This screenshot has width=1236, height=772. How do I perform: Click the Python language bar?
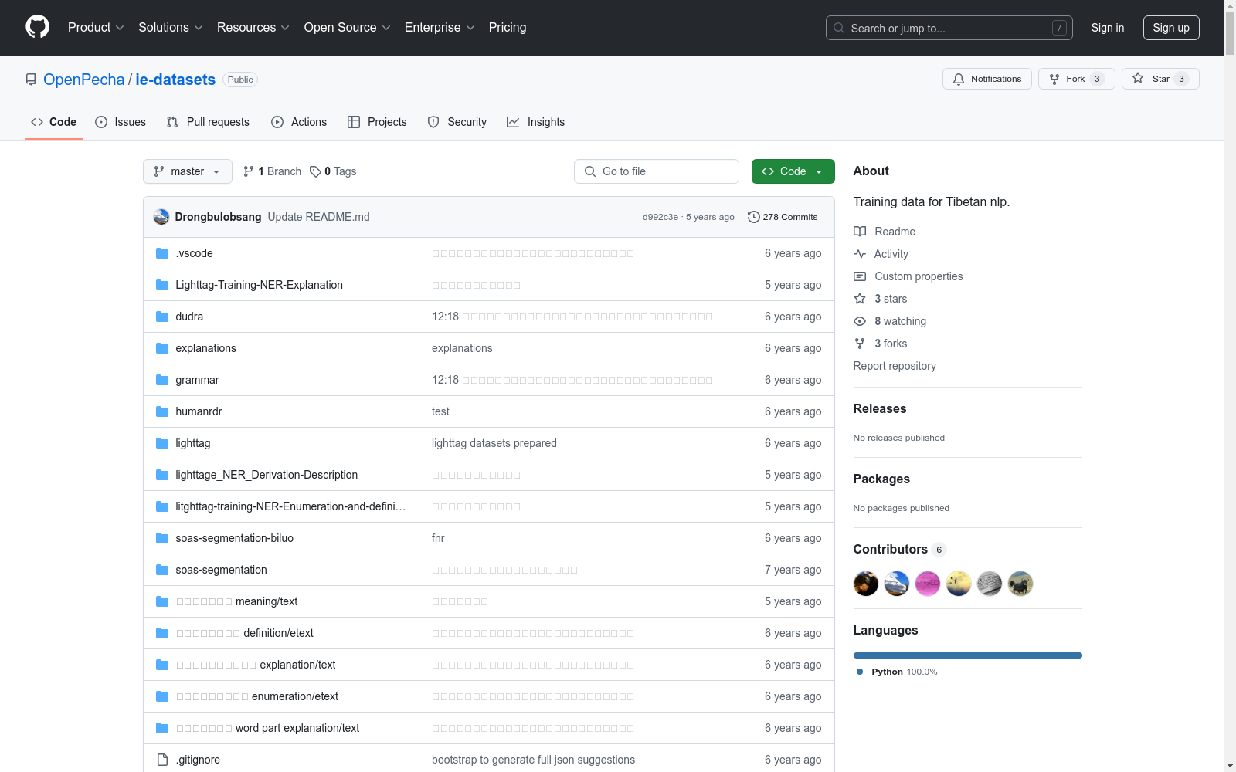pos(968,655)
